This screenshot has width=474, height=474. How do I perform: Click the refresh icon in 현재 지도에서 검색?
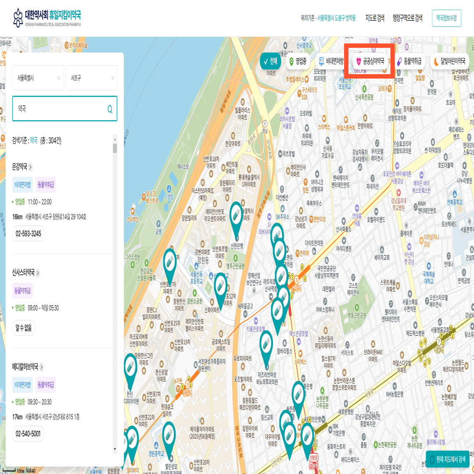pos(432,460)
